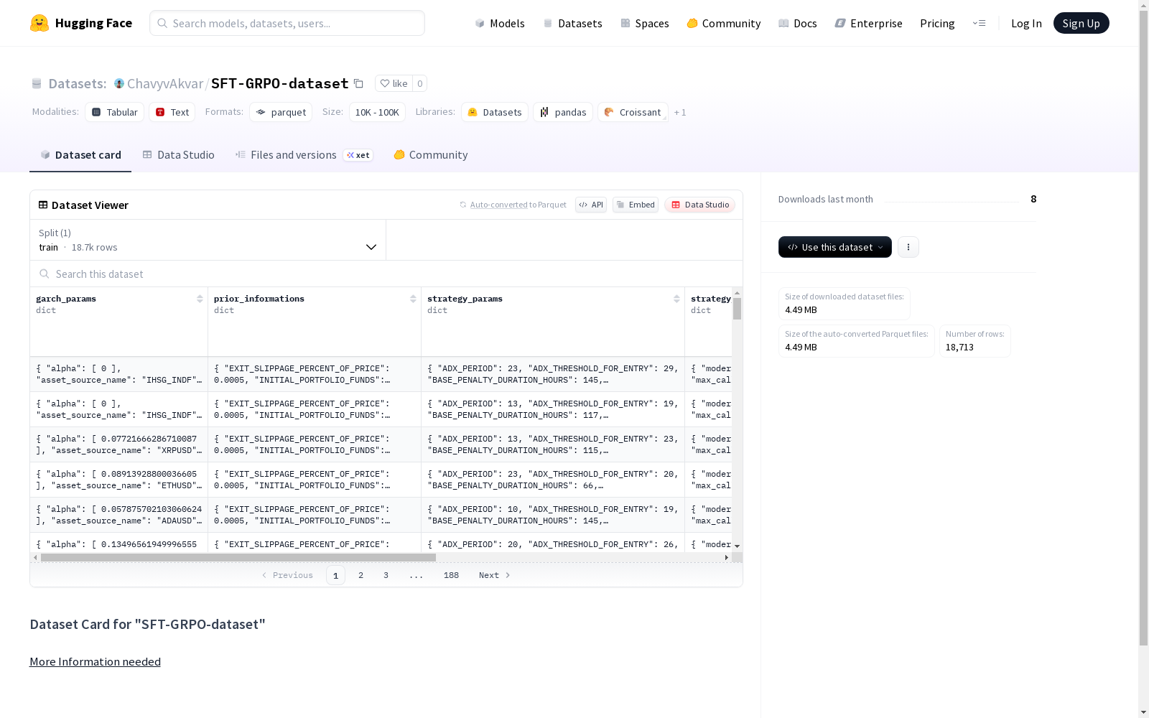Viewport: 1149px width, 718px height.
Task: Open the Pricing page
Action: 937,23
